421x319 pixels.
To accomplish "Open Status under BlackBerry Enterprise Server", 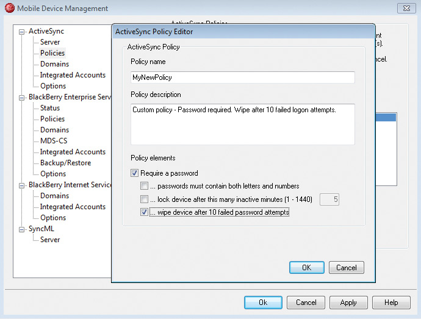I will pos(50,108).
